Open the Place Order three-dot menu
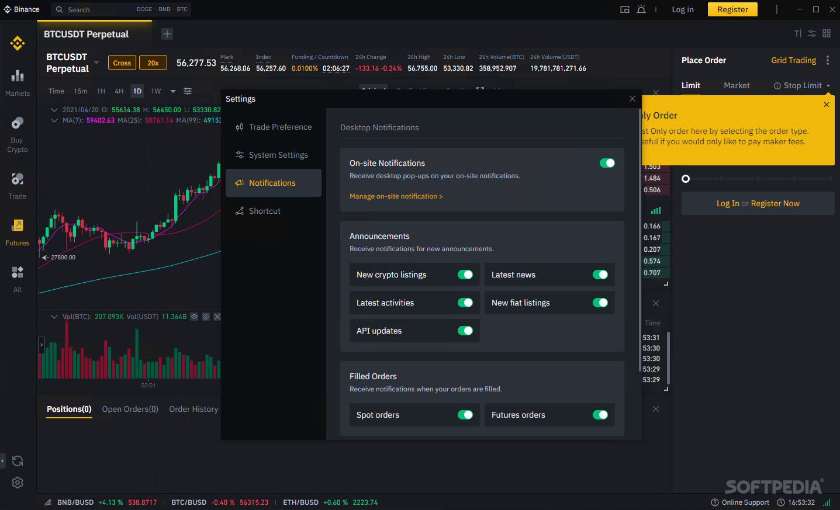840x510 pixels. click(828, 60)
